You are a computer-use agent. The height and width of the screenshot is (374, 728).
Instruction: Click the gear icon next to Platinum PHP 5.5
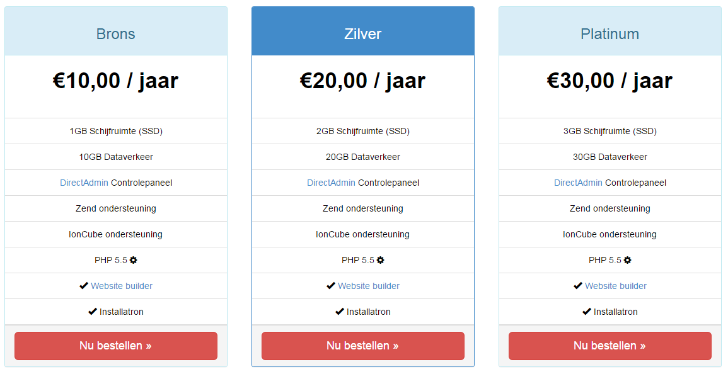pos(627,260)
